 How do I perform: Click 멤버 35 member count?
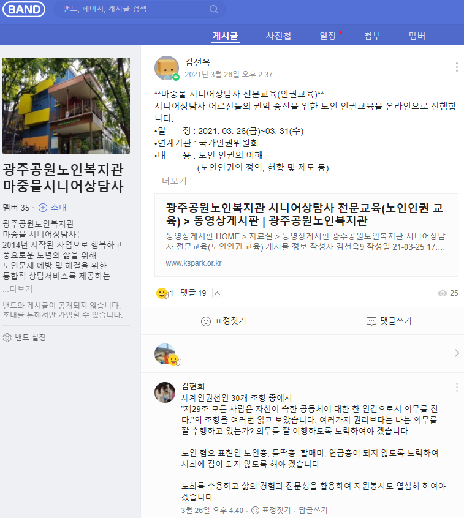pyautogui.click(x=16, y=208)
